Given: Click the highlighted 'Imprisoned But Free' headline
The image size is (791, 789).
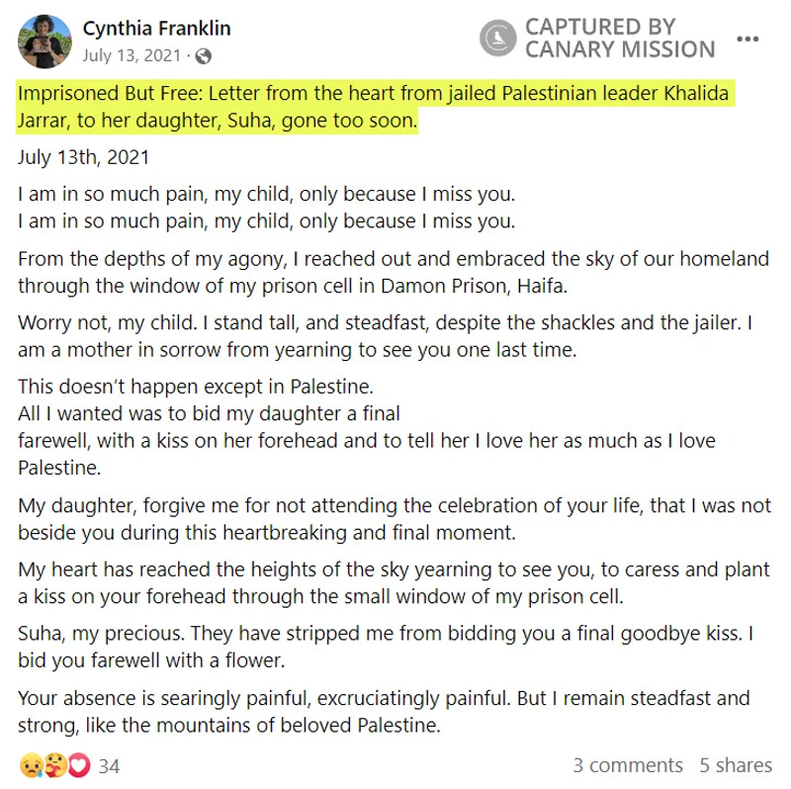Looking at the screenshot, I should [374, 107].
